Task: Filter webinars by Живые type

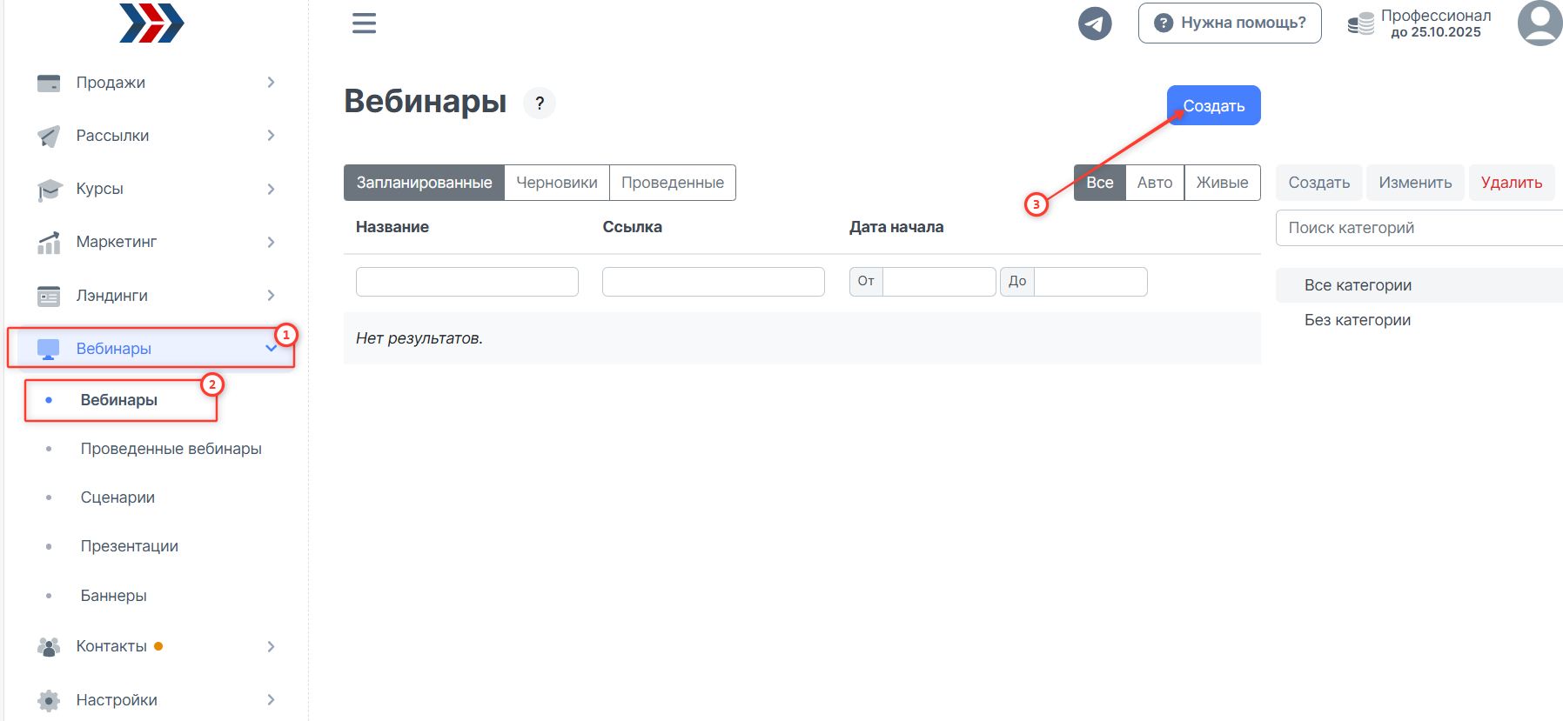Action: coord(1222,183)
